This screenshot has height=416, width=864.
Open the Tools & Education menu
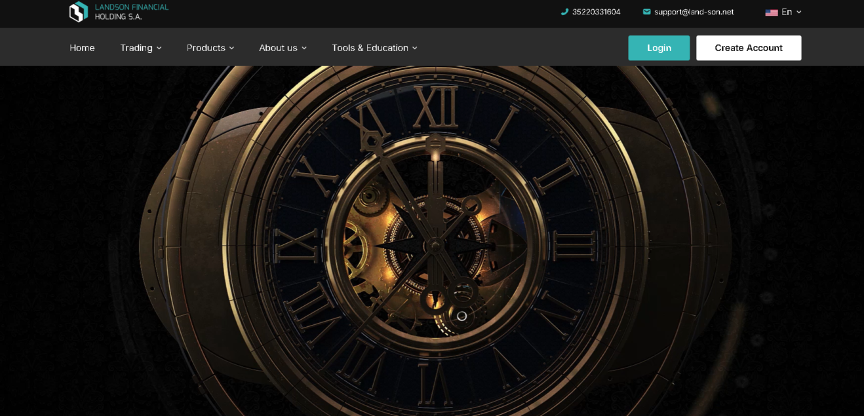point(370,48)
